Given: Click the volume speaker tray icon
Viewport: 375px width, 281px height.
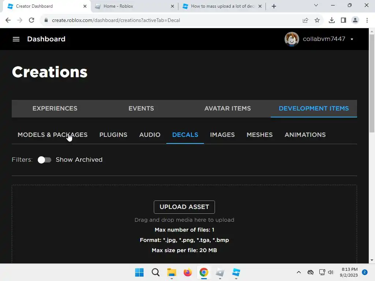Looking at the screenshot, I should click(331, 272).
